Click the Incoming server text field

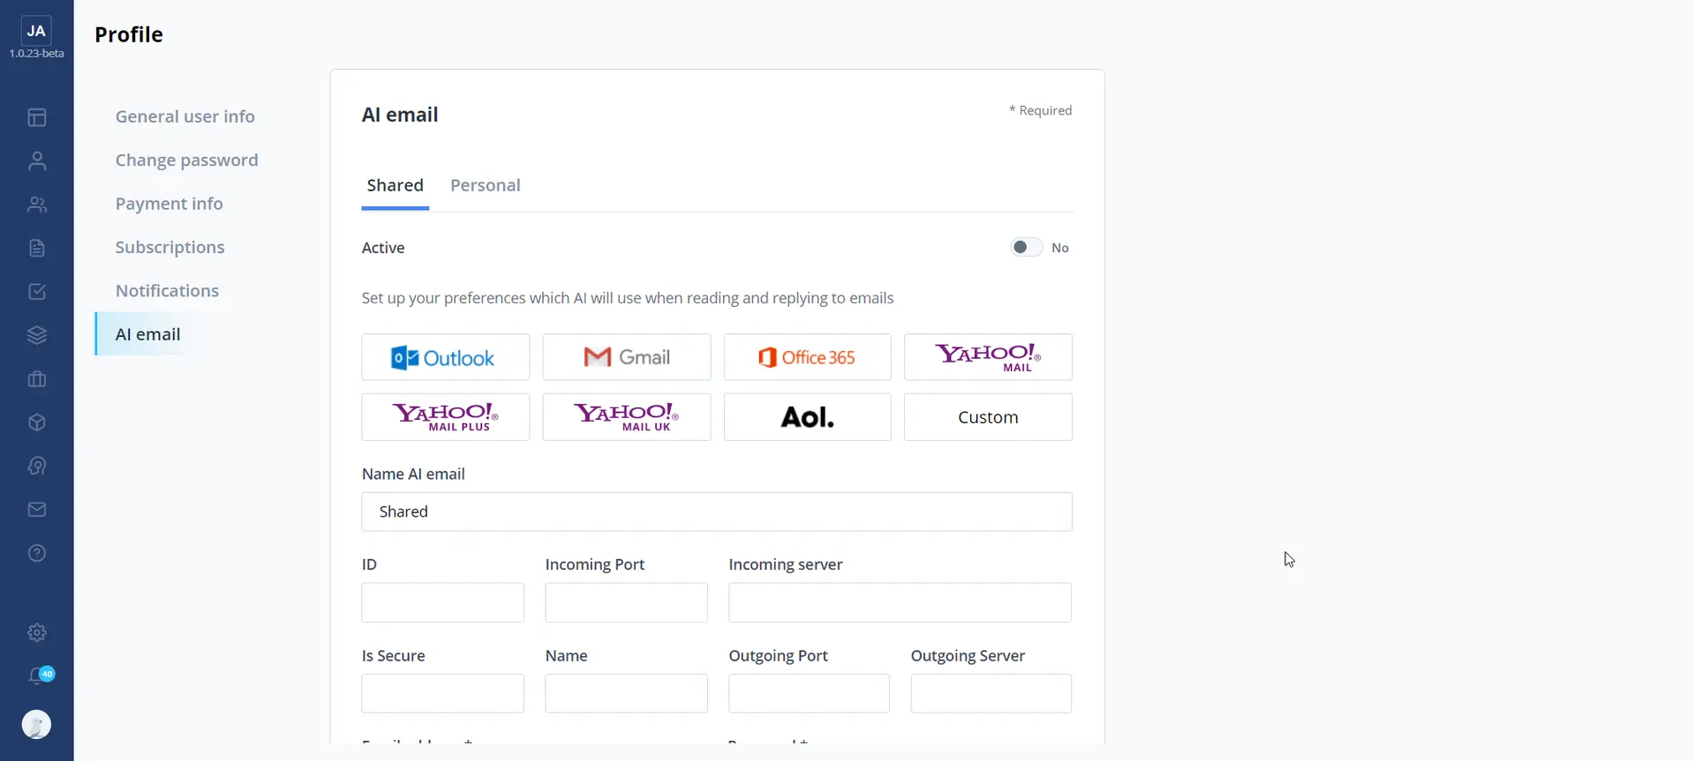click(x=900, y=602)
